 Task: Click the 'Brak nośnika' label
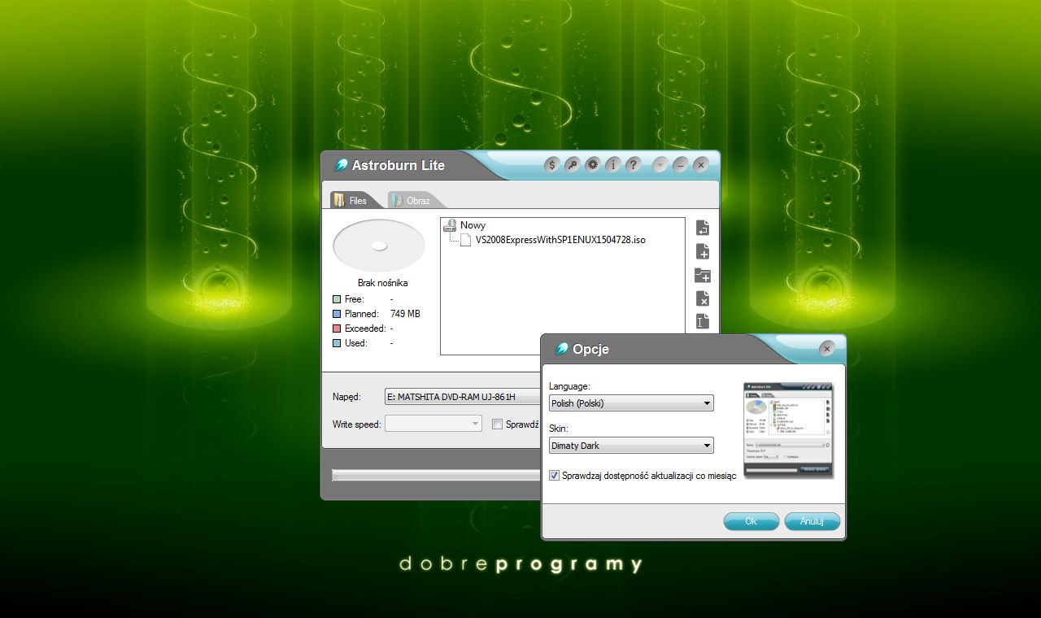pyautogui.click(x=382, y=283)
